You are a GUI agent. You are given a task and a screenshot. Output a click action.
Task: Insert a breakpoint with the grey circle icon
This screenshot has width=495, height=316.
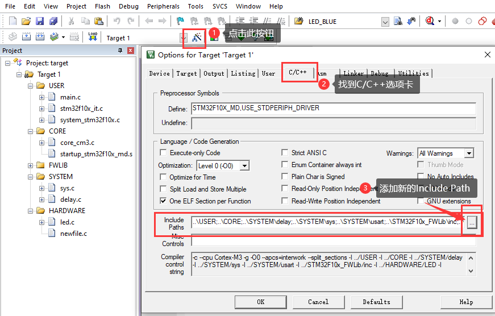[x=455, y=21]
